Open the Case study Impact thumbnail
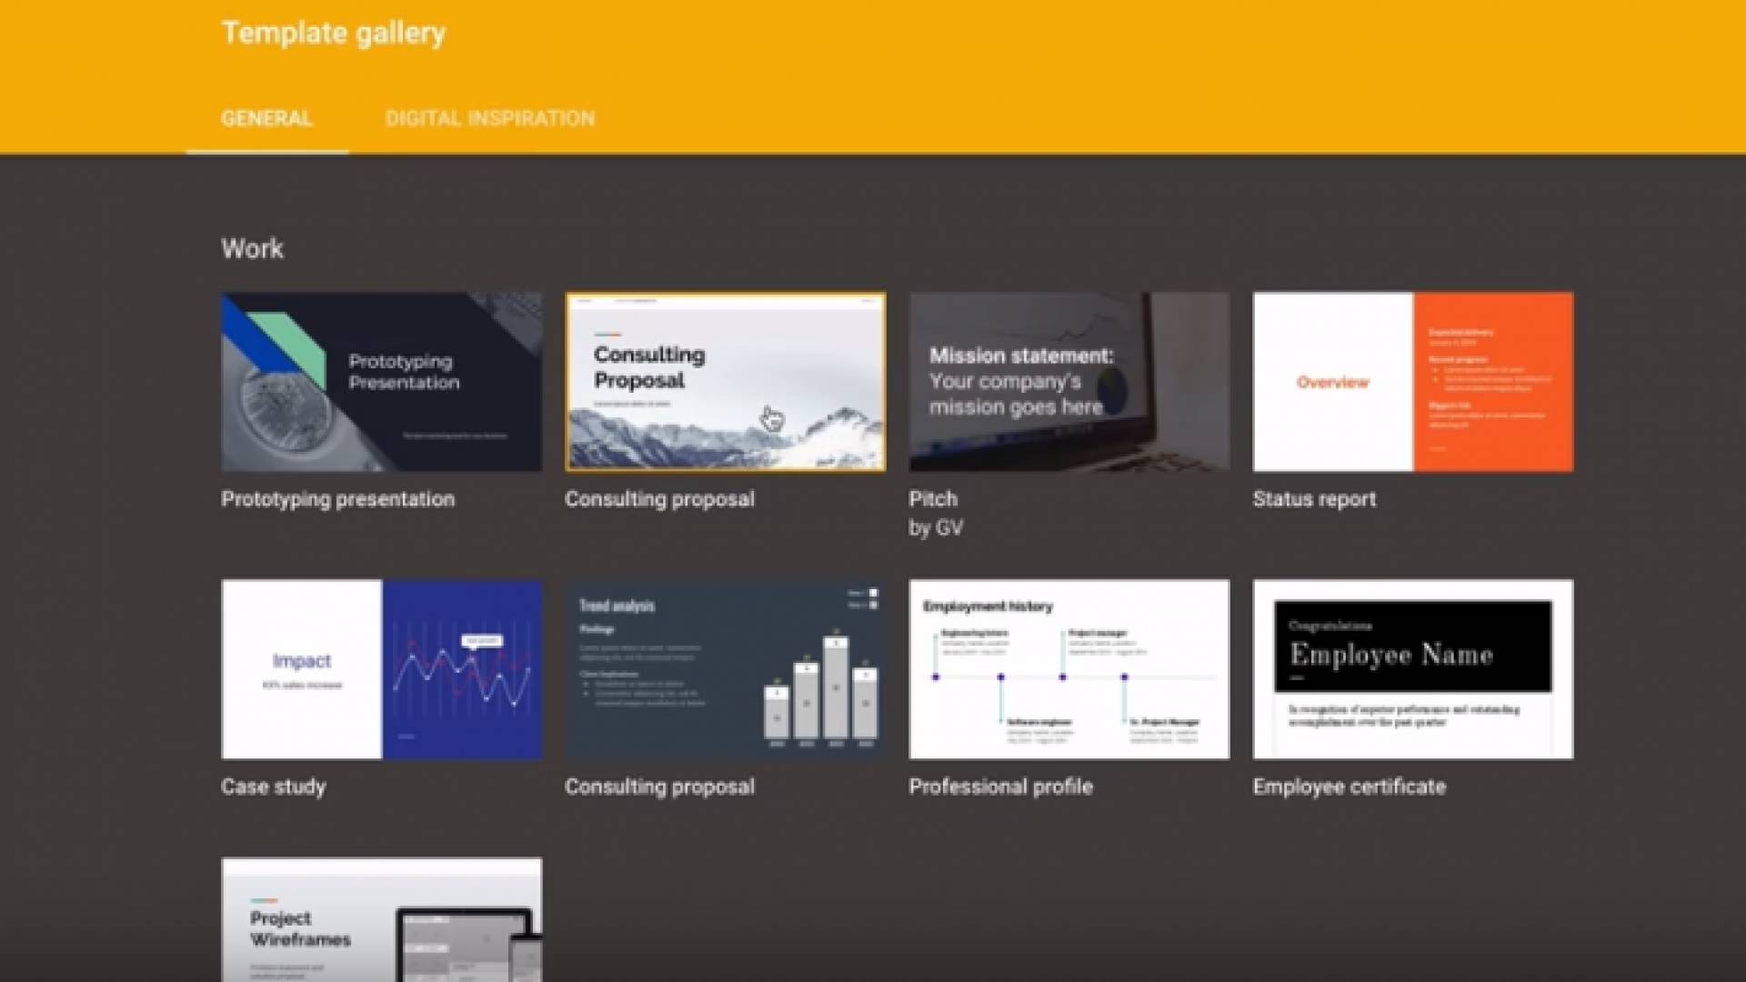 pos(381,669)
